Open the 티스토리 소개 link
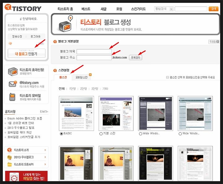223x184 pixels. tap(21, 150)
